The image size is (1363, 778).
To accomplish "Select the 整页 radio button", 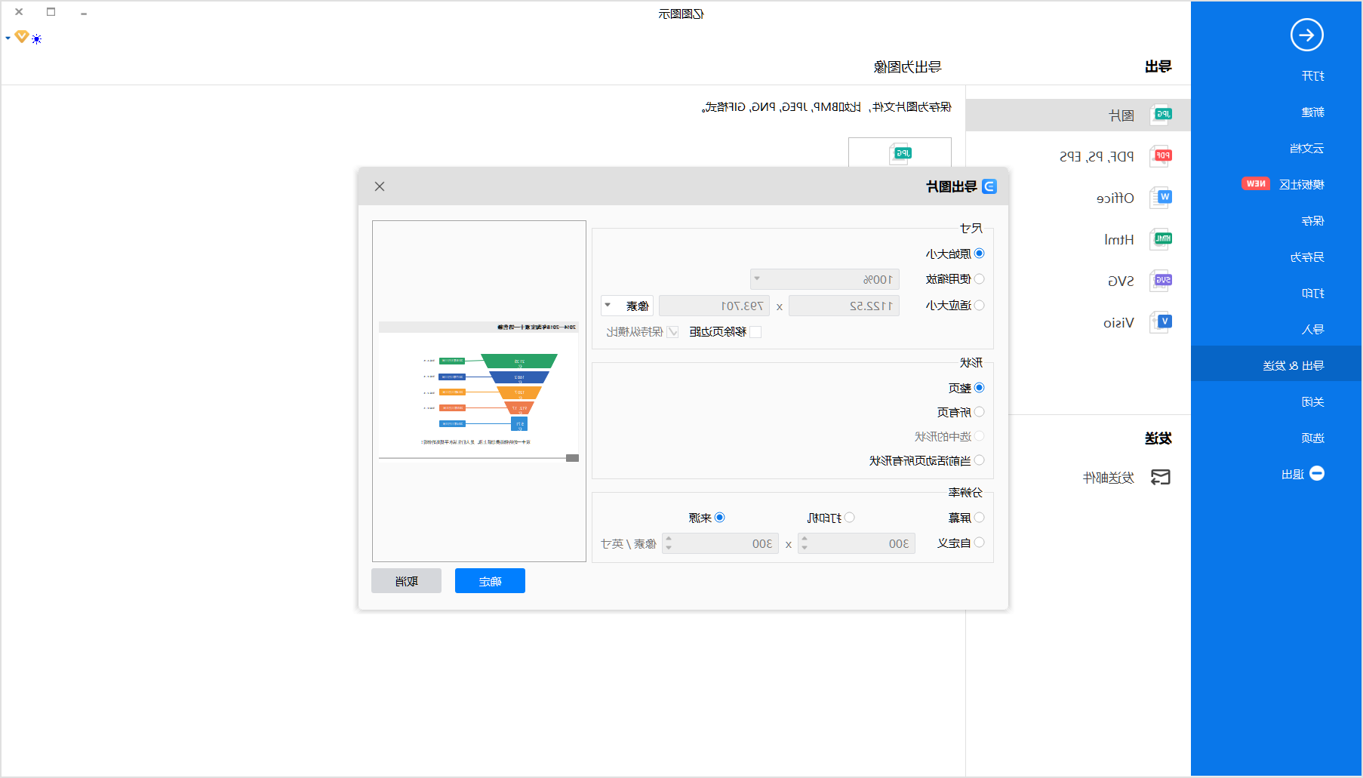I will (979, 388).
